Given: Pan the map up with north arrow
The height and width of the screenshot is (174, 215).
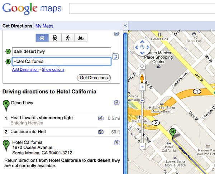Looking at the screenshot, I should pyautogui.click(x=142, y=42).
